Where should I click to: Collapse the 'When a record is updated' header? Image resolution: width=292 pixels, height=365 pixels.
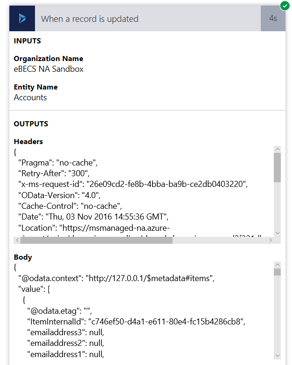pyautogui.click(x=147, y=19)
